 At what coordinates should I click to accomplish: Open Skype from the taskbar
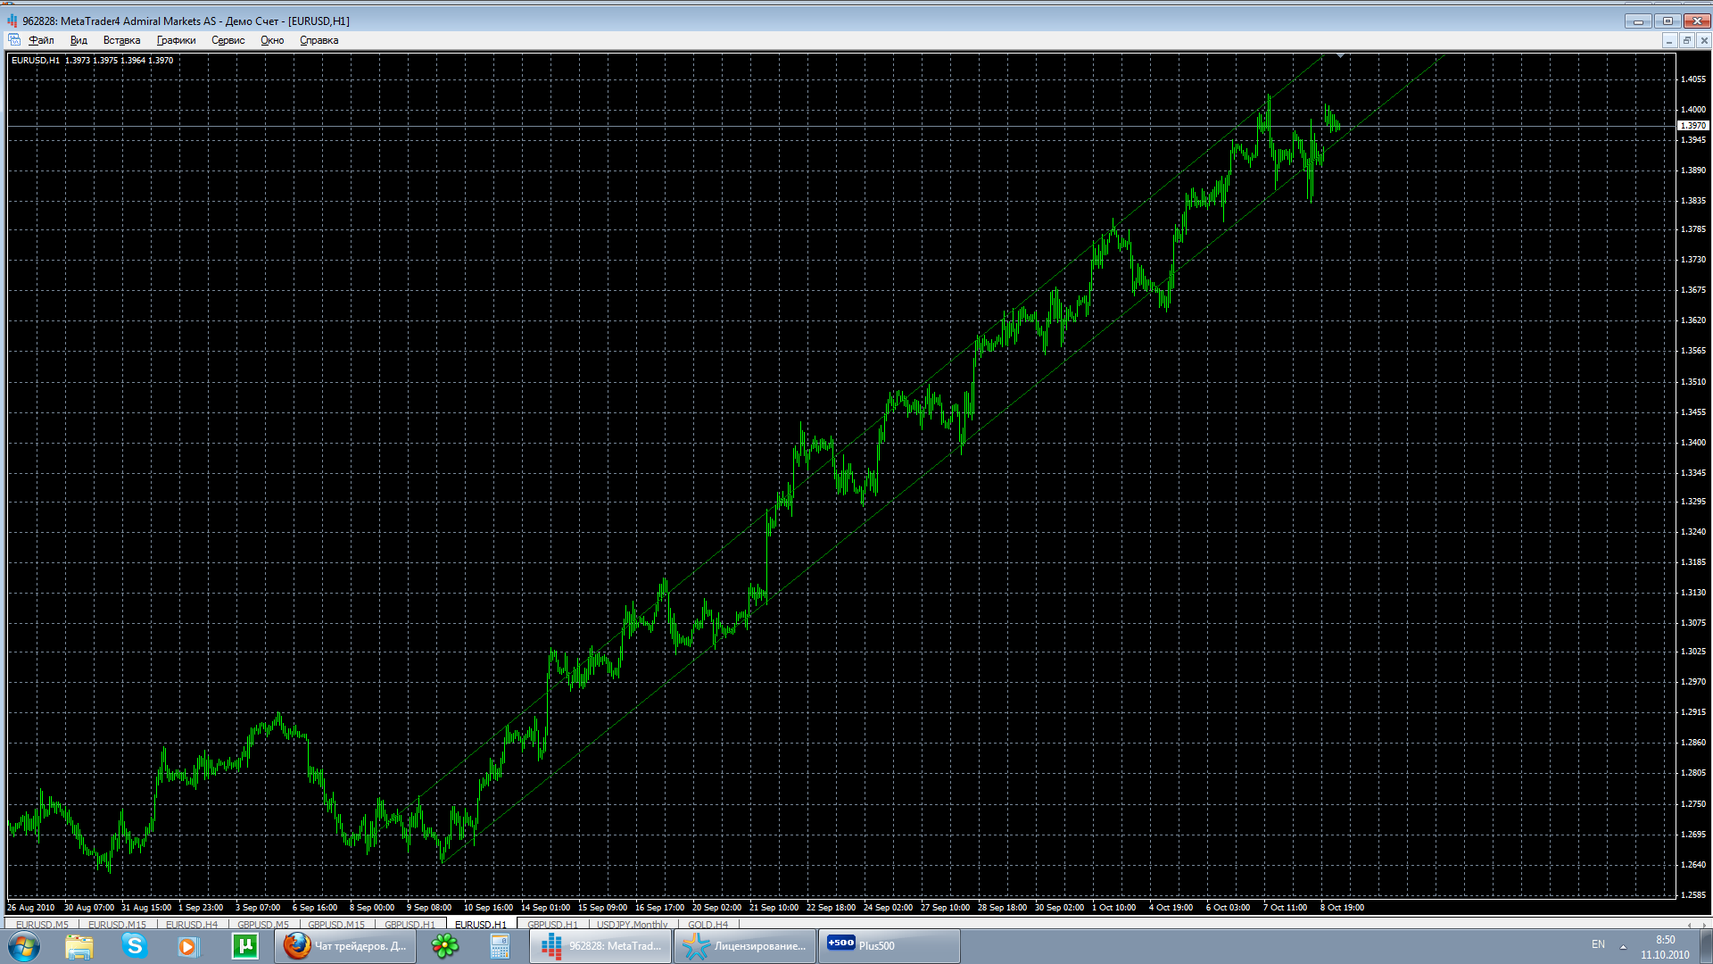(x=135, y=945)
